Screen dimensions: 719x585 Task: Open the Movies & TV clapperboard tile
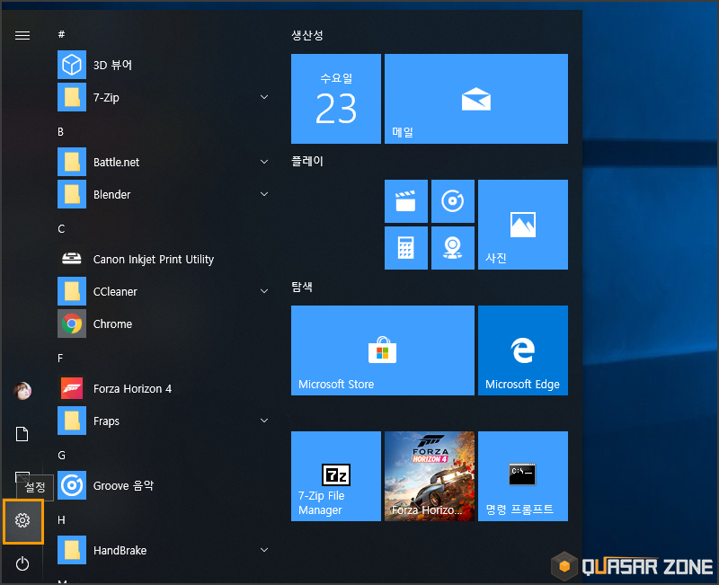406,201
